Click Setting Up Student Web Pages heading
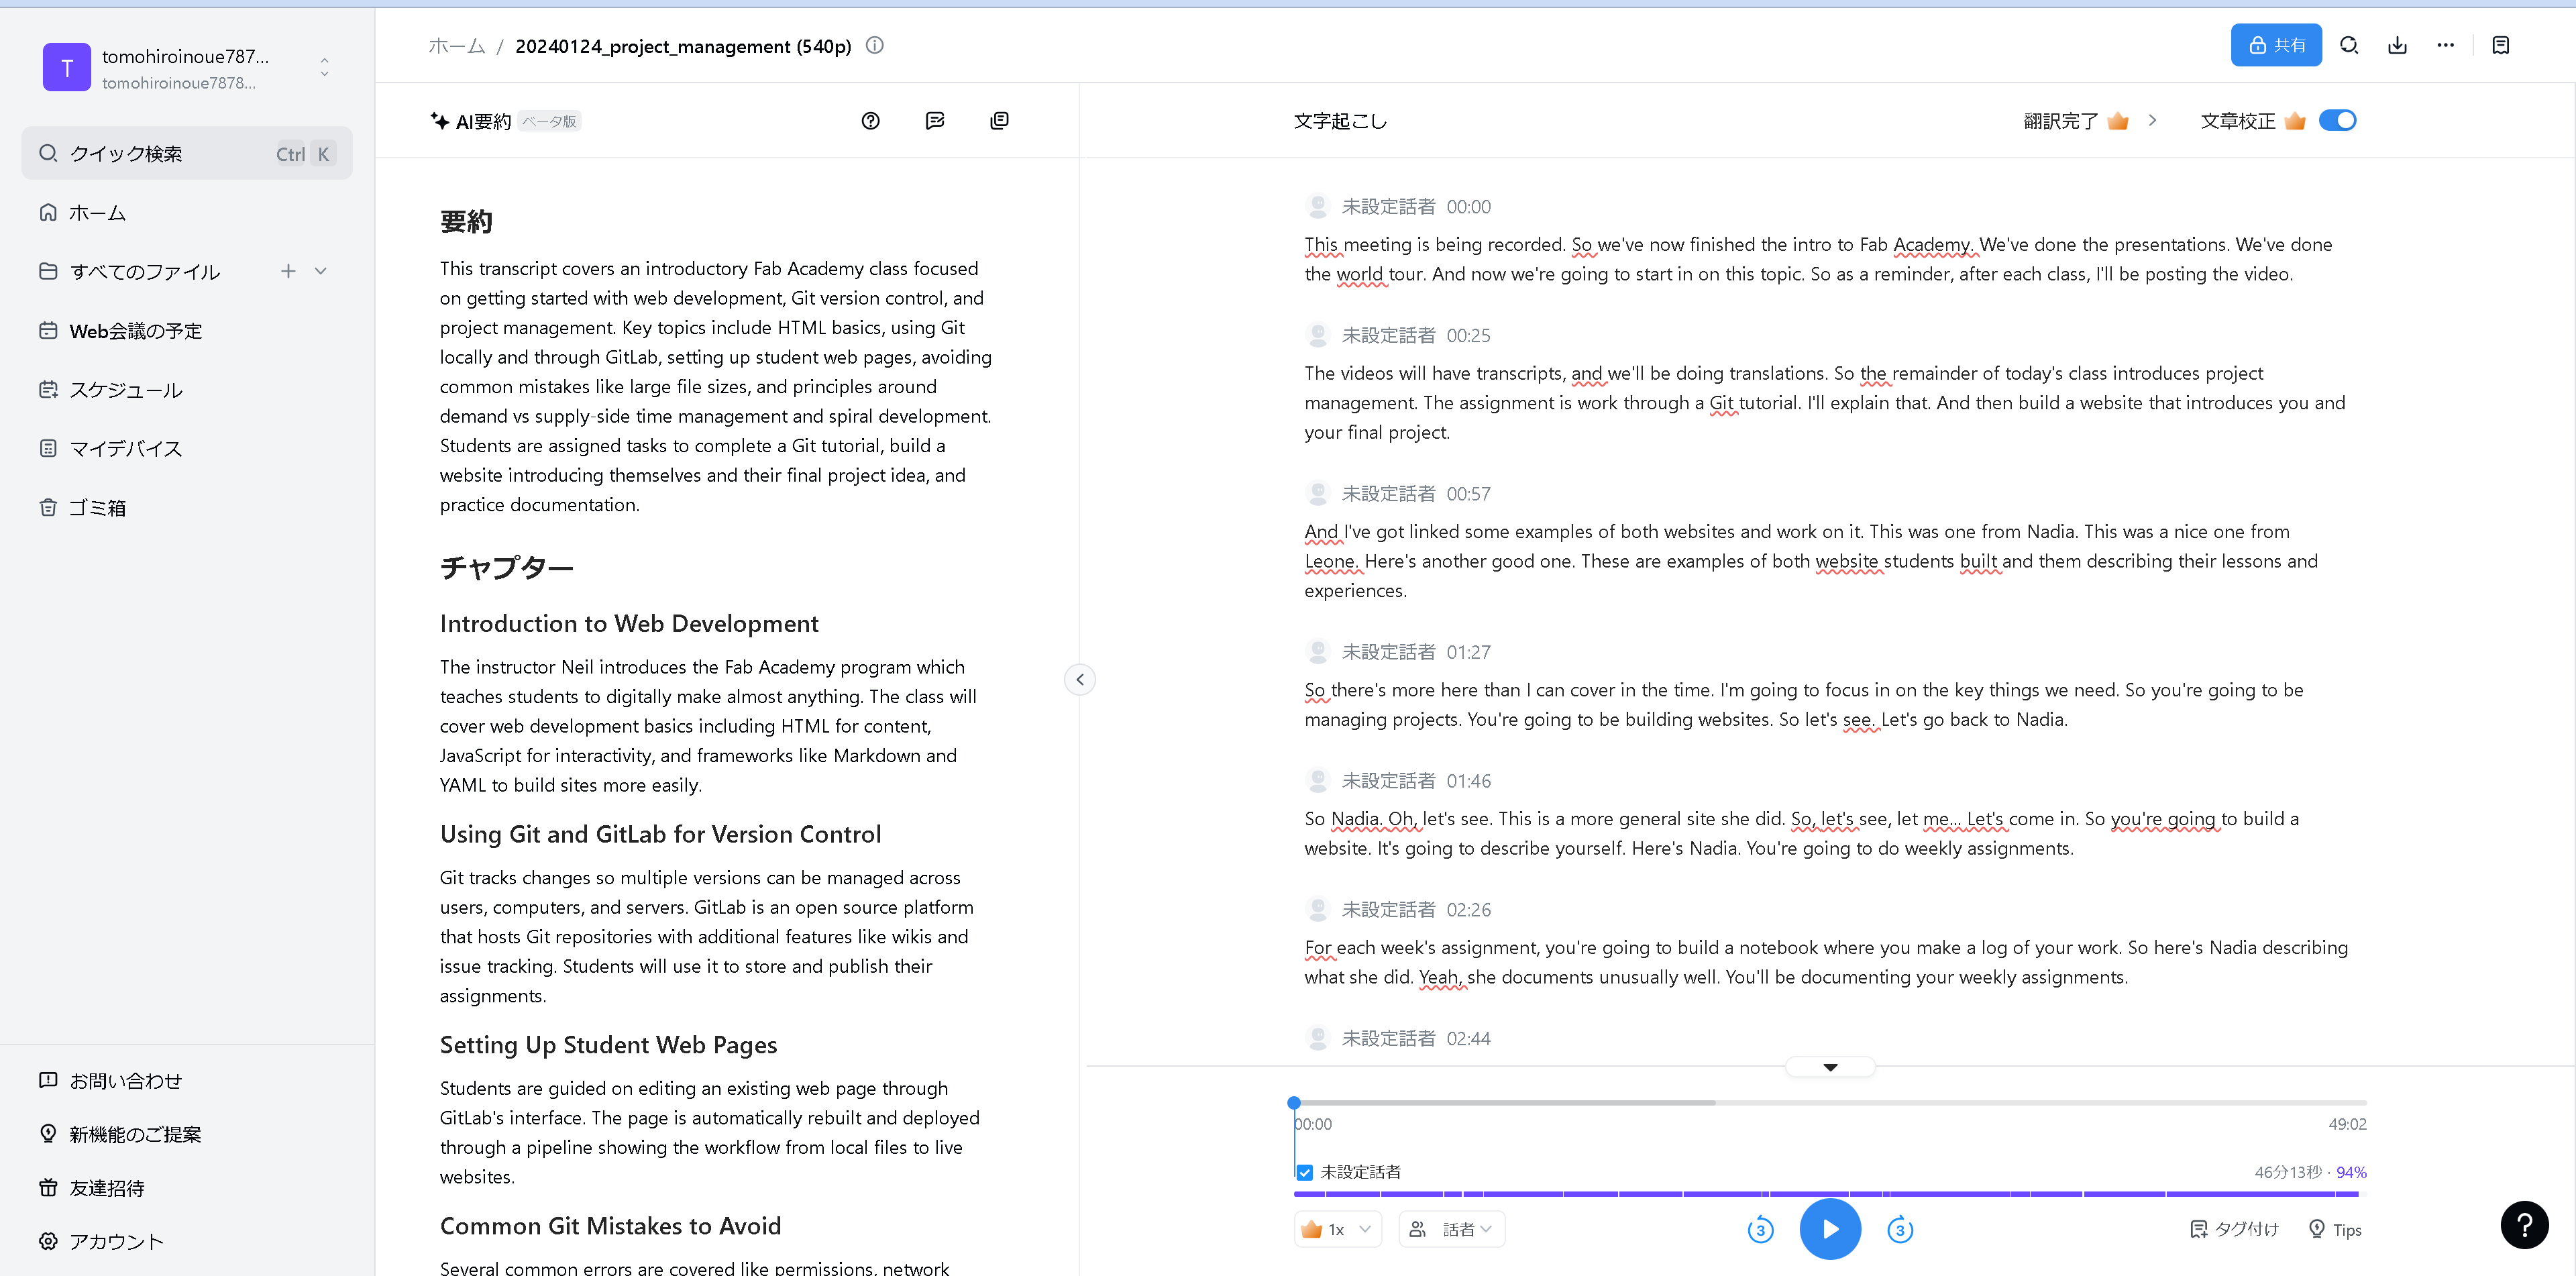Image resolution: width=2576 pixels, height=1276 pixels. (x=608, y=1045)
